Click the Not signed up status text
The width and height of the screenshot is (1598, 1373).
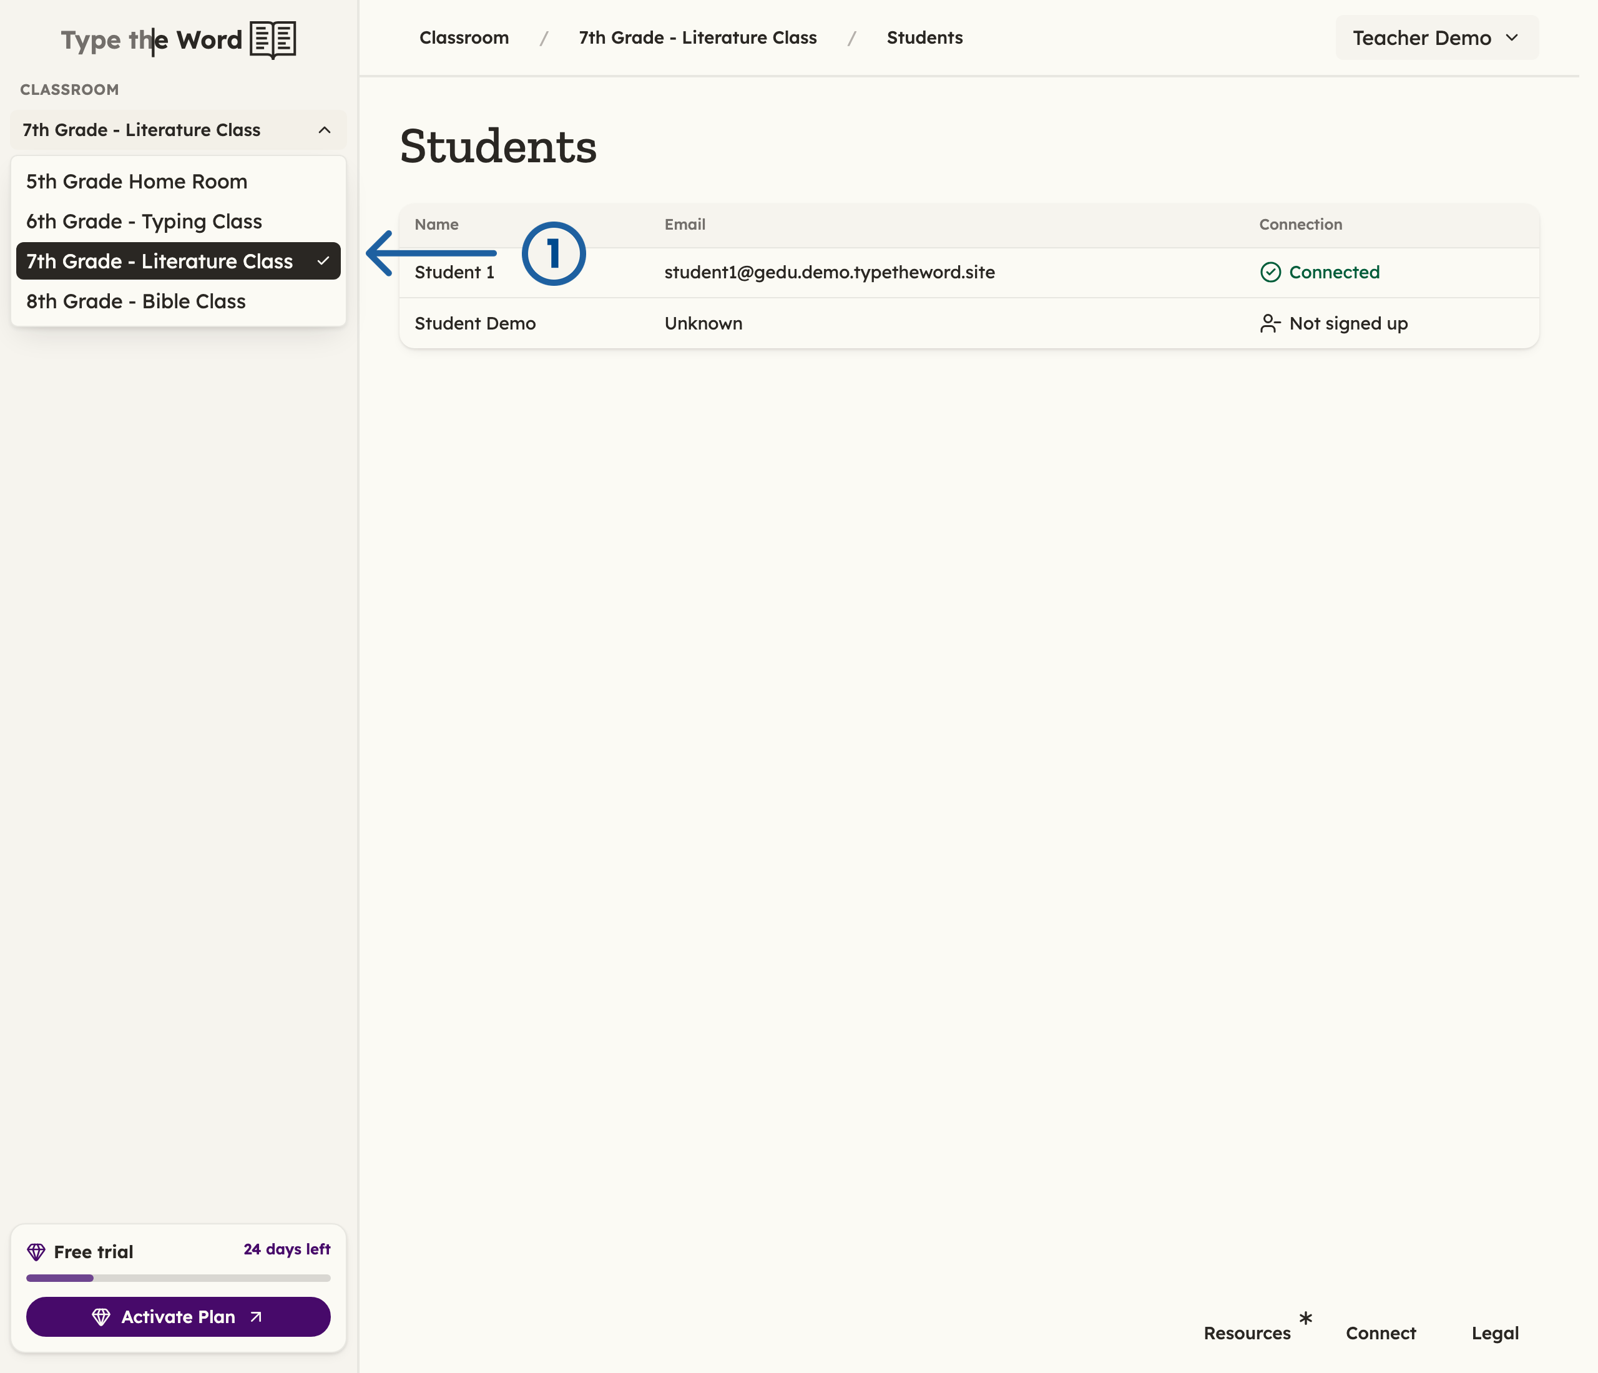(x=1348, y=324)
